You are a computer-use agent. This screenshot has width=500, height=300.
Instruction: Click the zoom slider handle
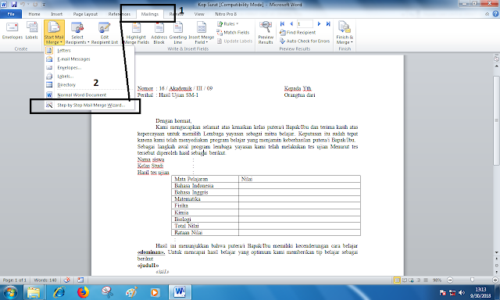click(472, 280)
